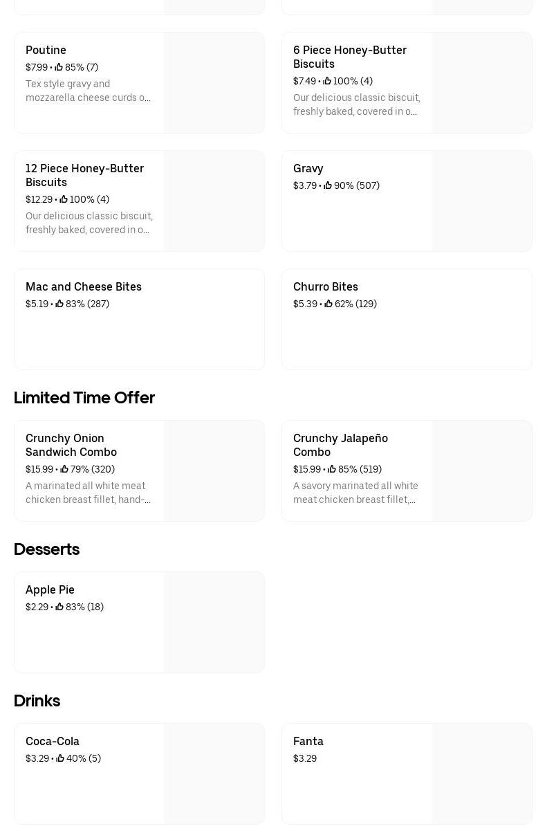Viewport: 556px width, 833px height.
Task: Click the Crunchy Onion Sandwich Combo thumbs-up icon
Action: pos(64,469)
